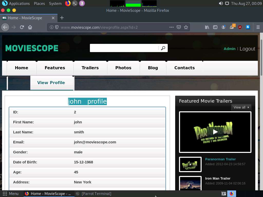263x197 pixels.
Task: Play the featured Paranorman video
Action: point(215,132)
